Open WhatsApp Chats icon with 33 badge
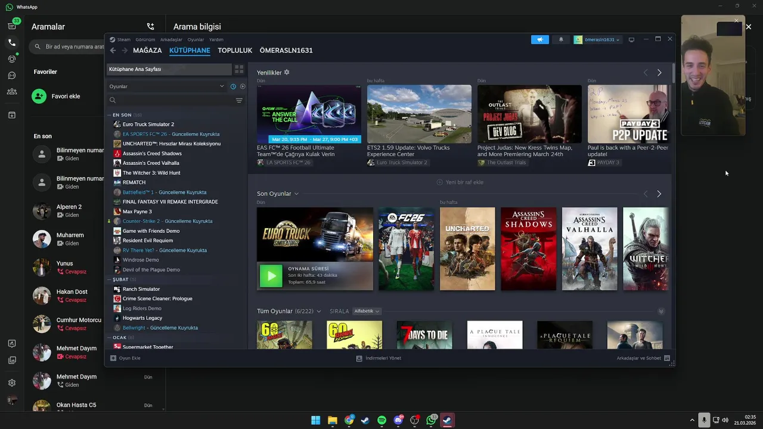Image resolution: width=763 pixels, height=429 pixels. coord(12,26)
